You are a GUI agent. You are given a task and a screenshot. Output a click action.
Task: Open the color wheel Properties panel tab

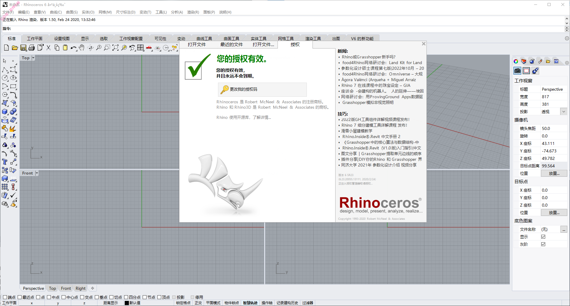(516, 61)
